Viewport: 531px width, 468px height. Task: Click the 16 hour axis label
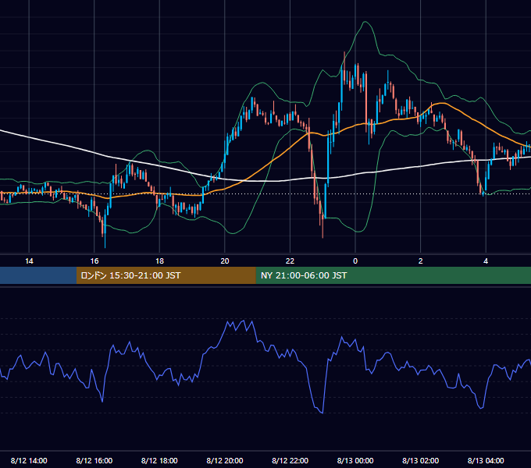[x=94, y=261]
